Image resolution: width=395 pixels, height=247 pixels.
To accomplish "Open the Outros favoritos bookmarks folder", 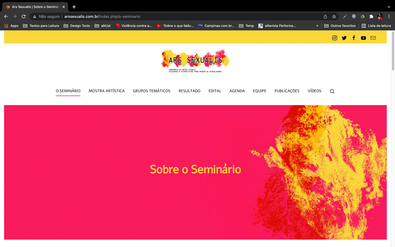I will point(340,26).
